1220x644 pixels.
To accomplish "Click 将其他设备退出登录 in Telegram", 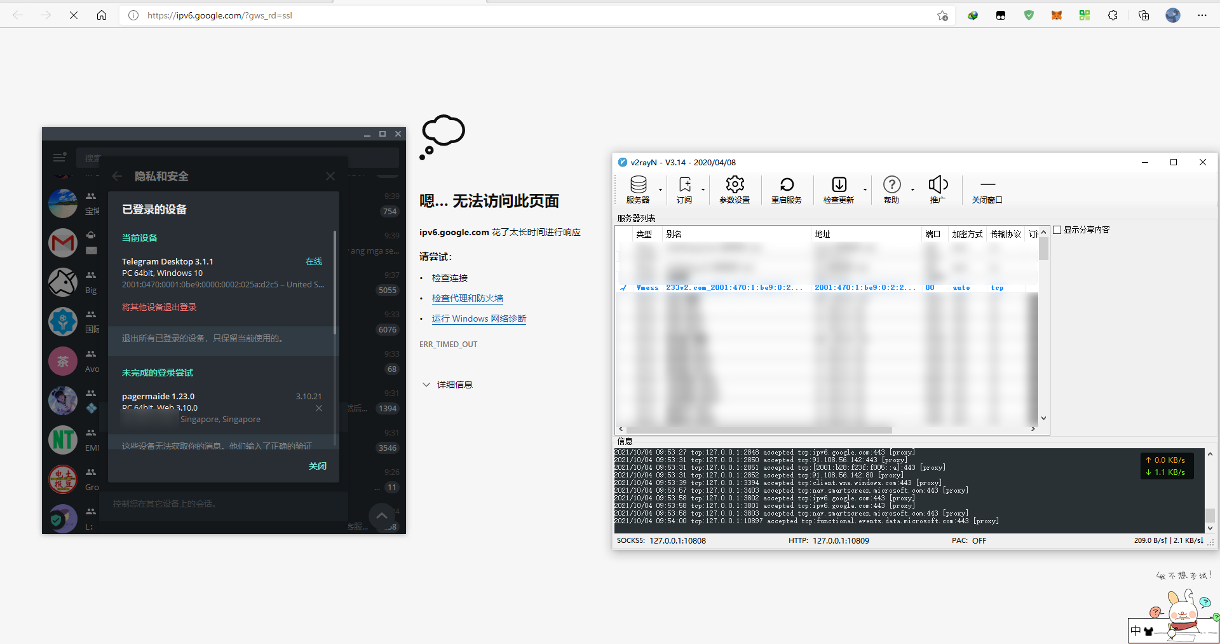I will pos(159,307).
